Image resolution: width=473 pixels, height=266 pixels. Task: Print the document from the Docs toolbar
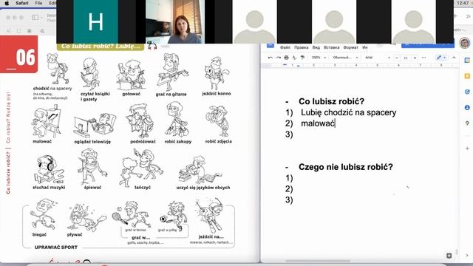[x=286, y=58]
